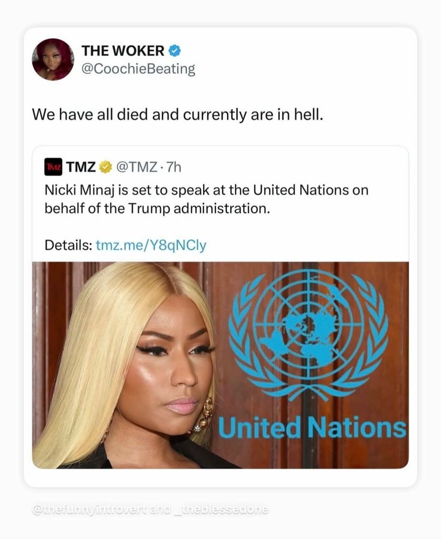Select the 'We have all died' tweet text
The image size is (441, 539).
tap(178, 114)
